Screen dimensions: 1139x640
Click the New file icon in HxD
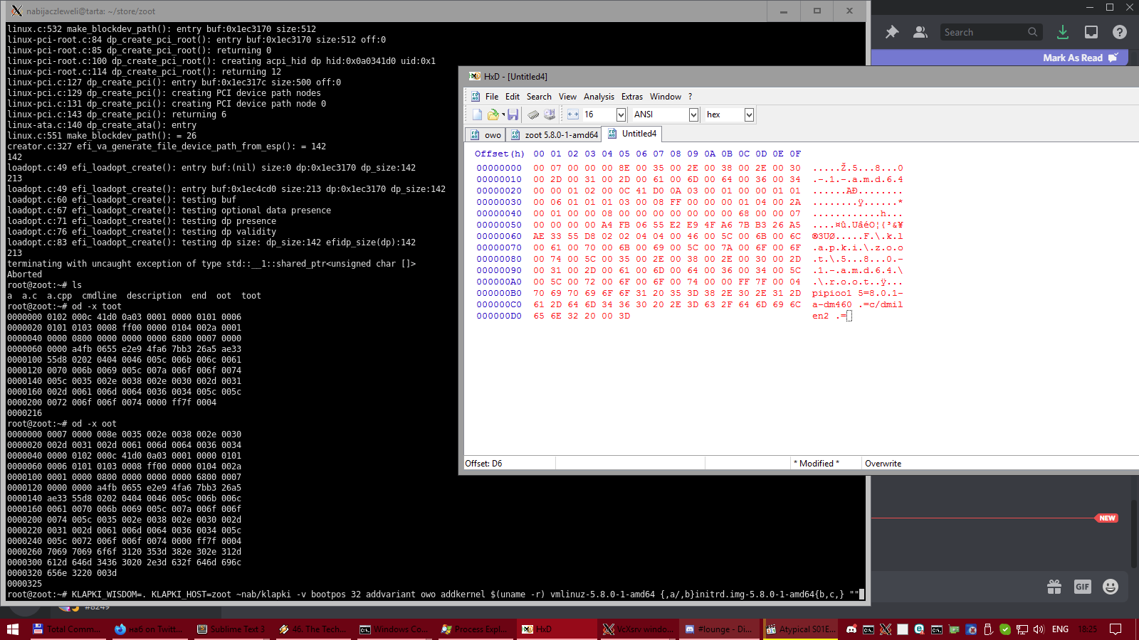[477, 114]
